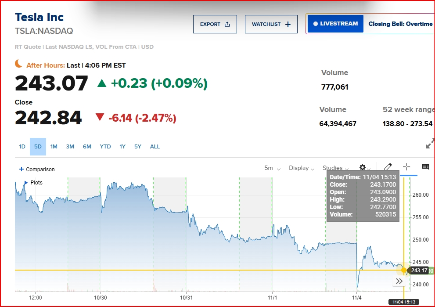The width and height of the screenshot is (435, 307).
Task: Select the 6M time range
Action: click(87, 147)
